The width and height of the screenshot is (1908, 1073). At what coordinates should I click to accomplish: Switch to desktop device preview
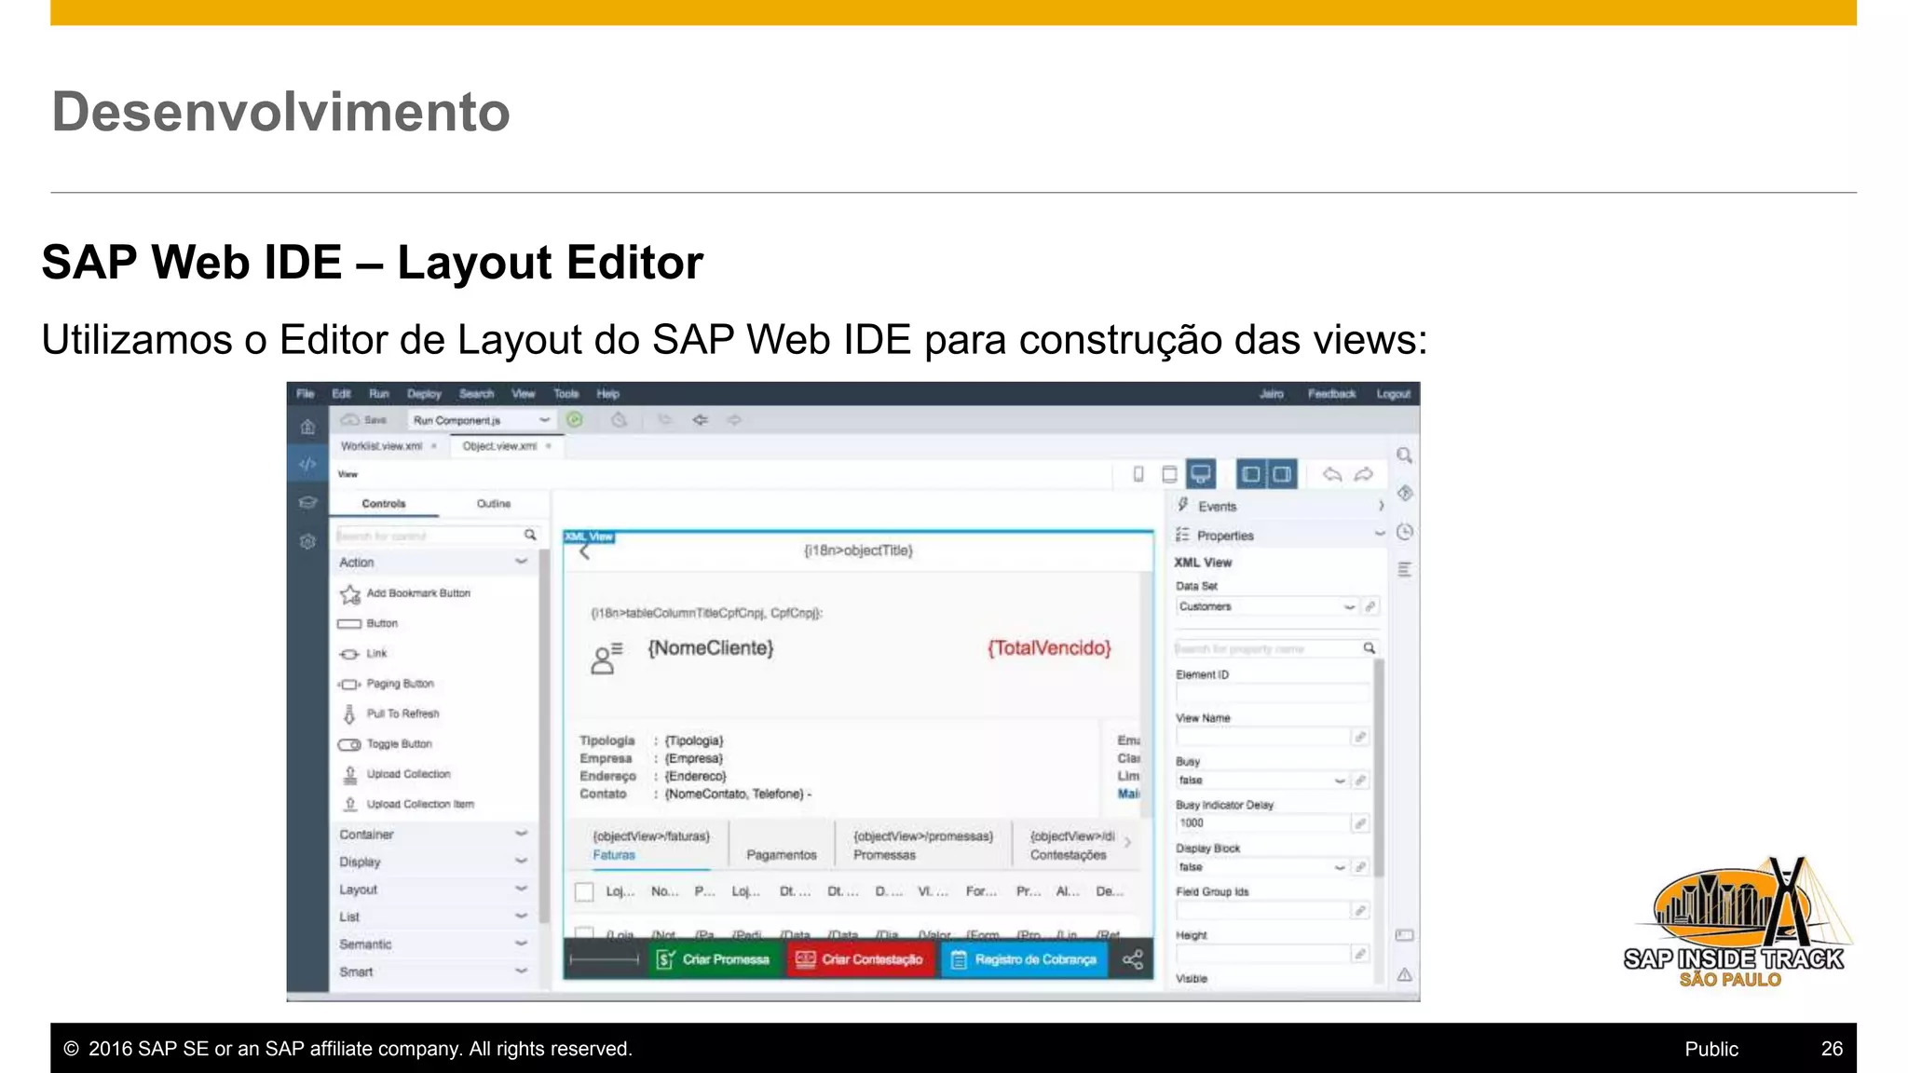click(1201, 474)
